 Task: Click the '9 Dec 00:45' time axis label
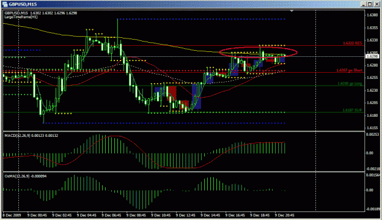(37, 215)
